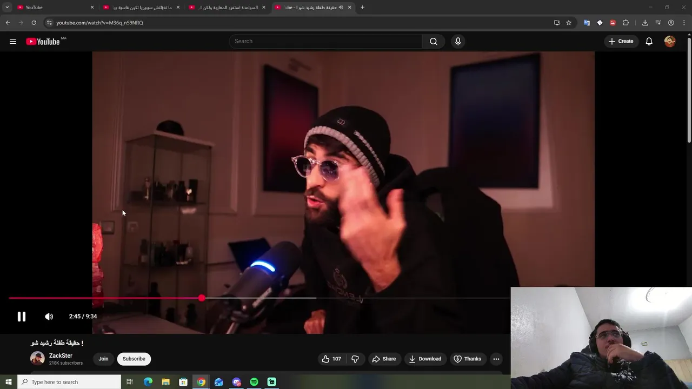
Task: Pause the video with the pause button
Action: click(x=22, y=317)
